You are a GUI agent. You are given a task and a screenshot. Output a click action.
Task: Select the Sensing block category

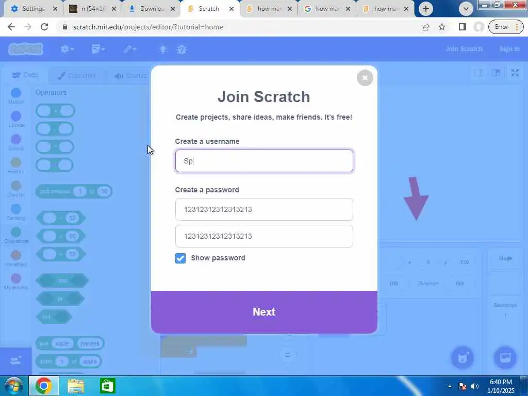(x=16, y=212)
